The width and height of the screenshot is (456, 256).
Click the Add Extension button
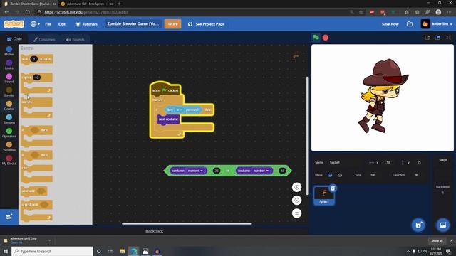pos(9,216)
